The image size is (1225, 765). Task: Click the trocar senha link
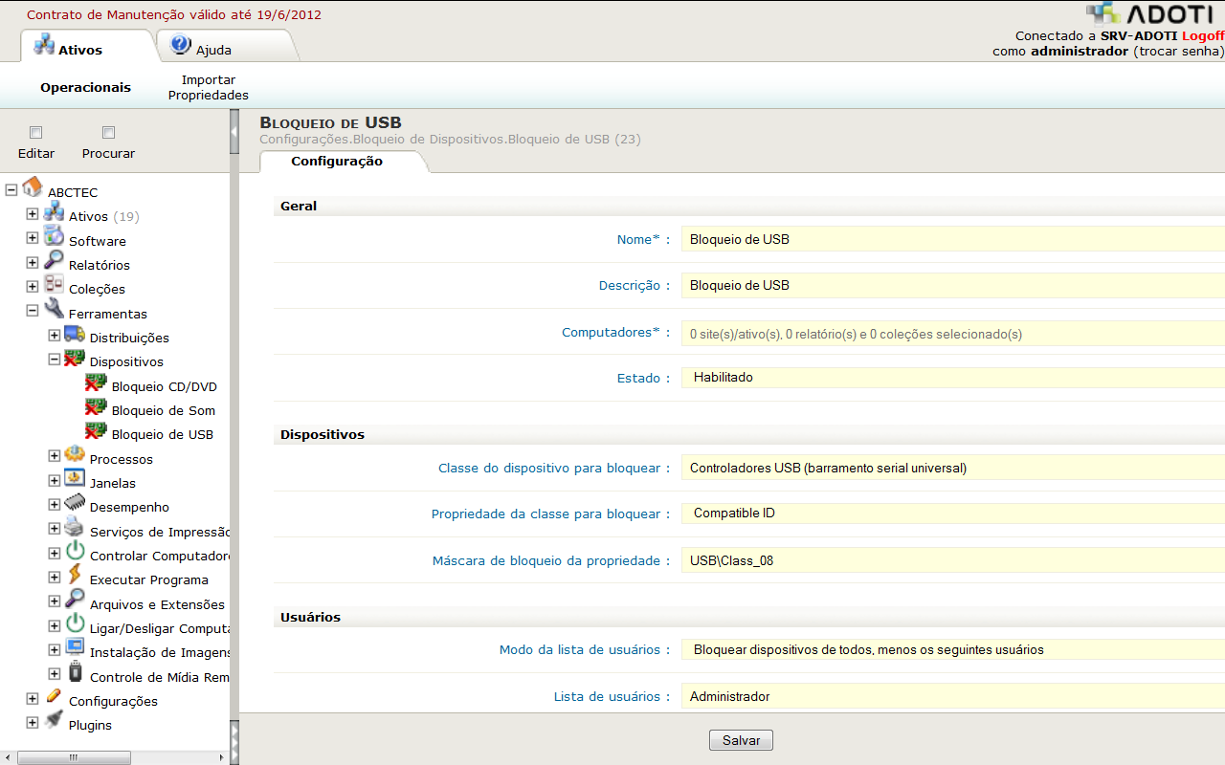pos(1177,51)
